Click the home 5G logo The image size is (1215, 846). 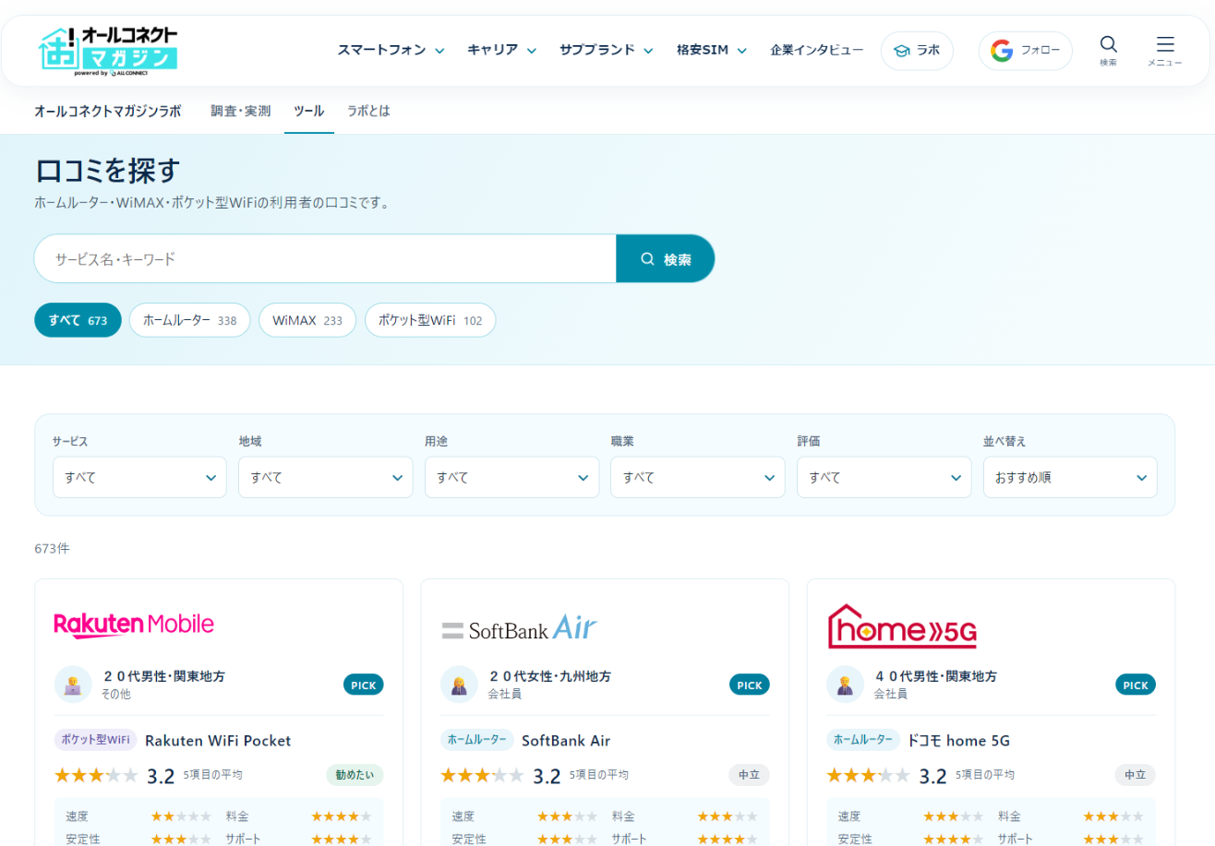[x=902, y=626]
